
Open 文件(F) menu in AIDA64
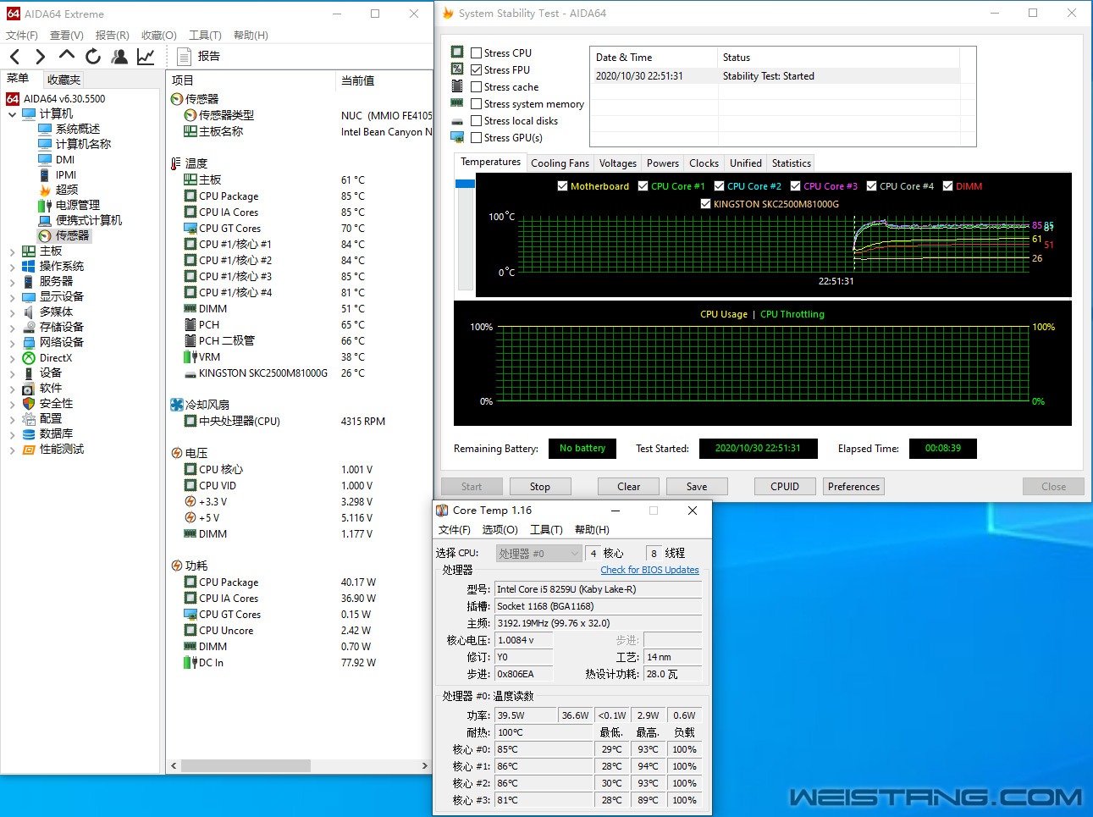(x=21, y=36)
